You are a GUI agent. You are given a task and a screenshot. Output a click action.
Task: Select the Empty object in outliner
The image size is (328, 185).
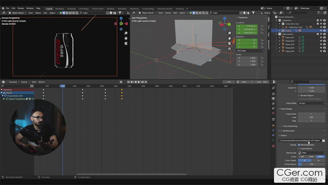pyautogui.click(x=288, y=31)
